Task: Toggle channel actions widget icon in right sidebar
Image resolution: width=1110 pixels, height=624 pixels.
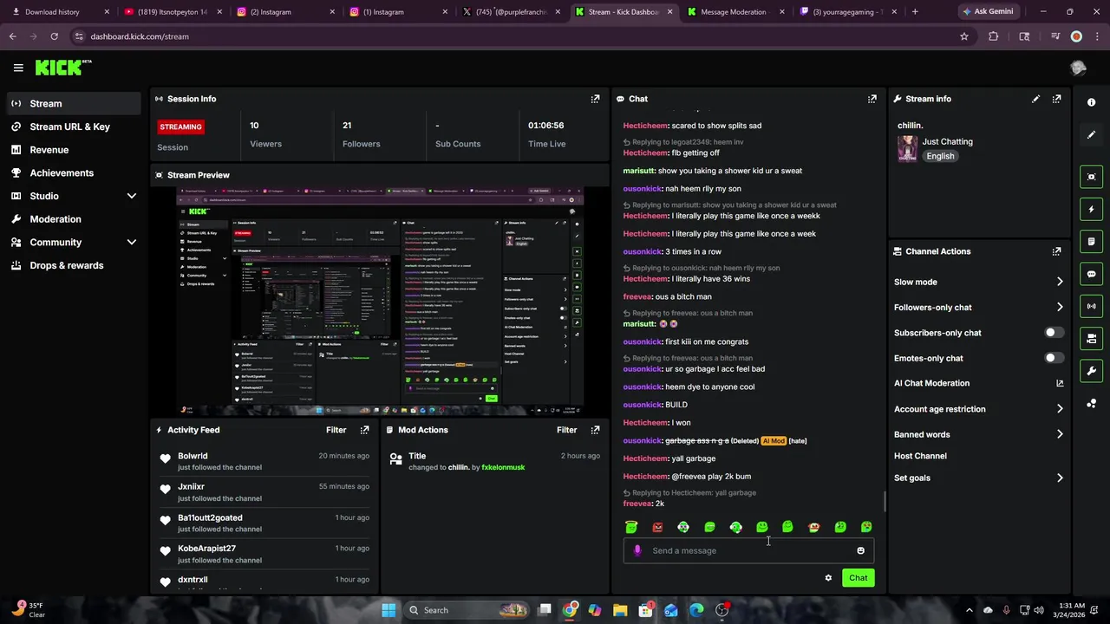Action: [1091, 339]
